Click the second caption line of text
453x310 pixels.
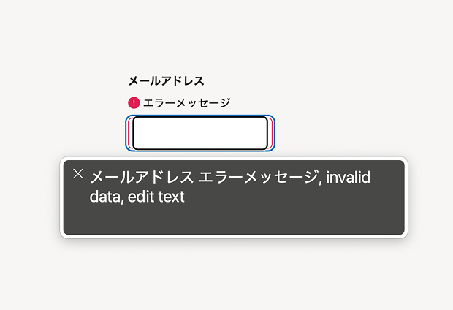coord(137,196)
